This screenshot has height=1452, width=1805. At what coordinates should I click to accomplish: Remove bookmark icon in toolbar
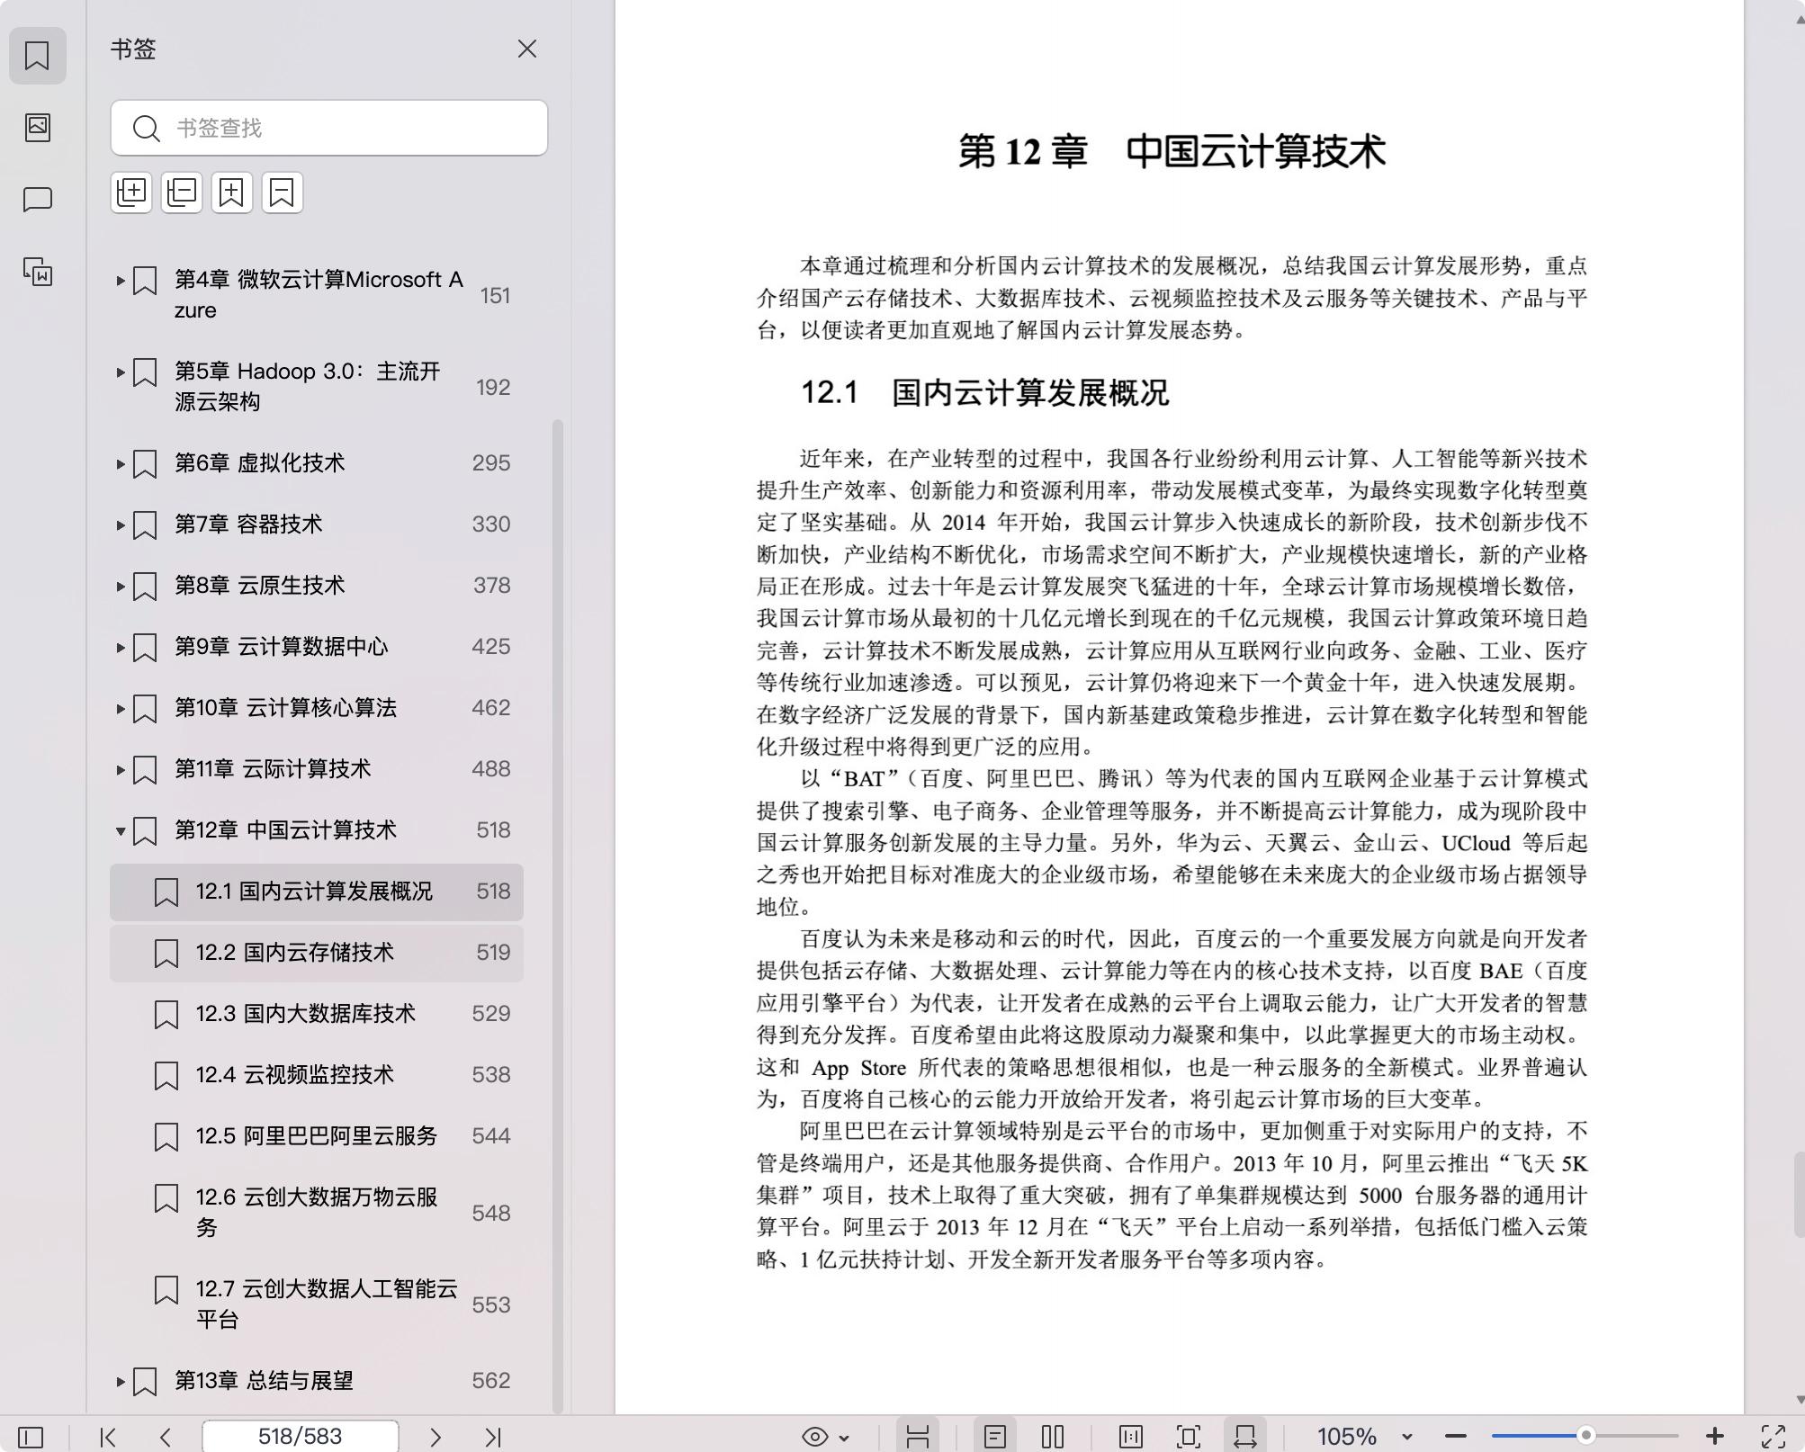pos(282,193)
